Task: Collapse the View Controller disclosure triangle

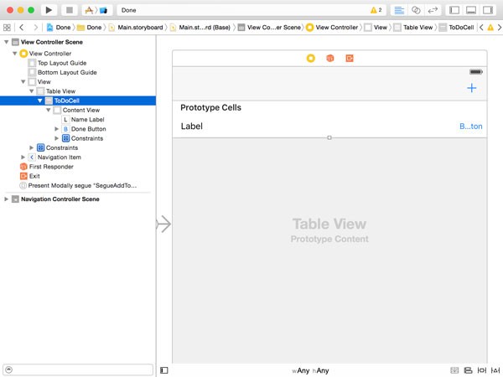Action: click(15, 54)
